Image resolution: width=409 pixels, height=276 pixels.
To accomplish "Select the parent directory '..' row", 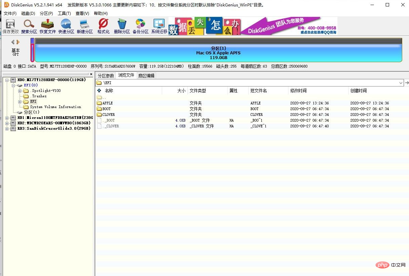I will coord(252,97).
